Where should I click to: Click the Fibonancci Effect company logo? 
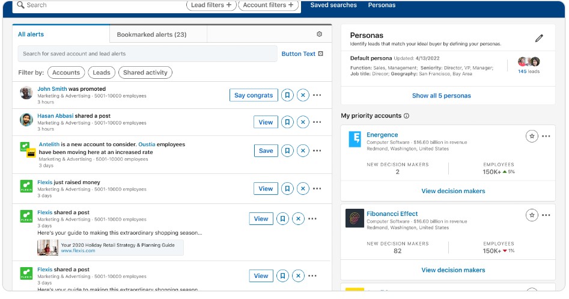click(x=354, y=218)
